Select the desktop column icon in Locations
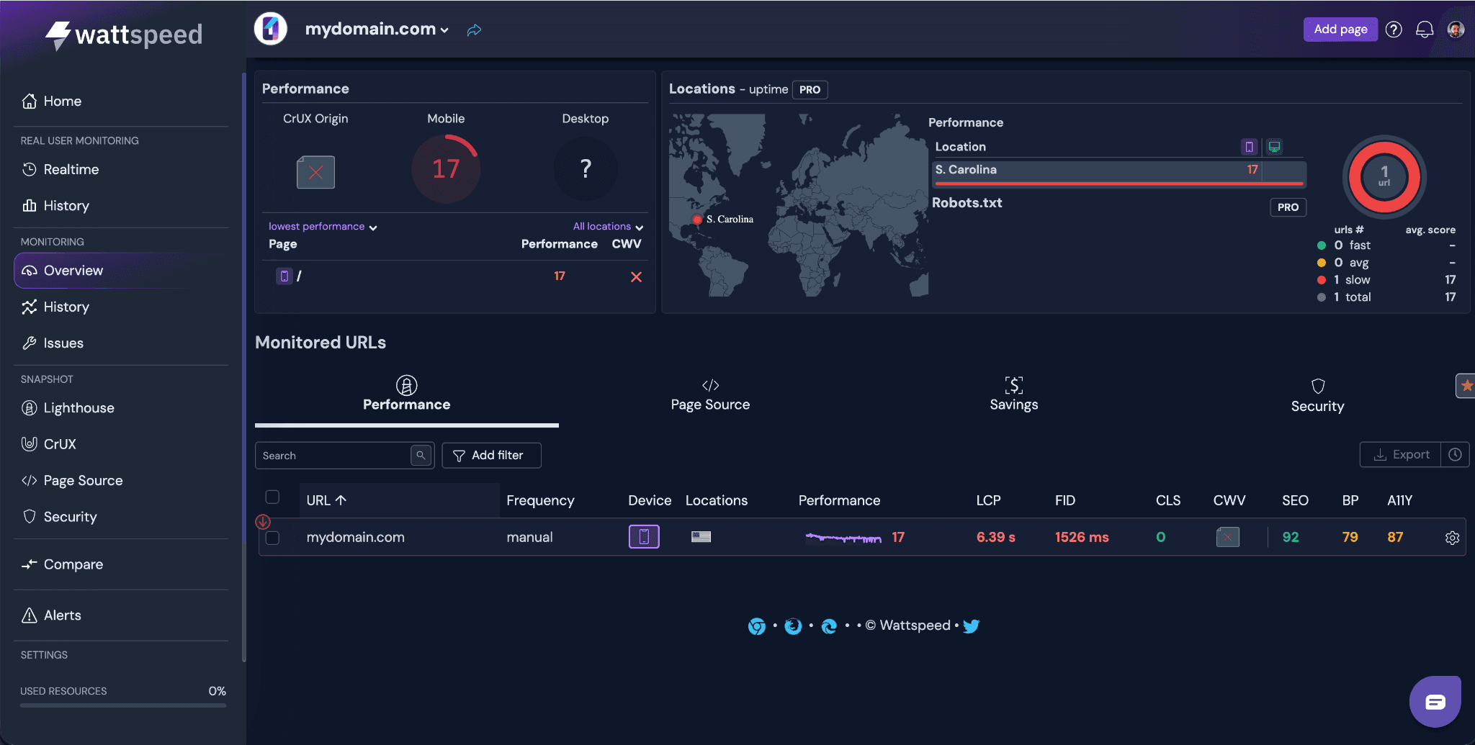The width and height of the screenshot is (1475, 745). 1274,147
